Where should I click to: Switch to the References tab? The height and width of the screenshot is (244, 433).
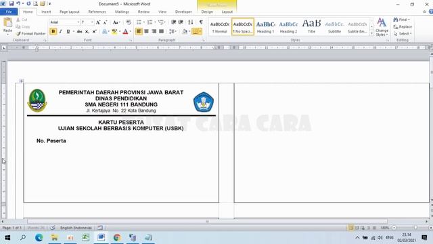pos(97,12)
